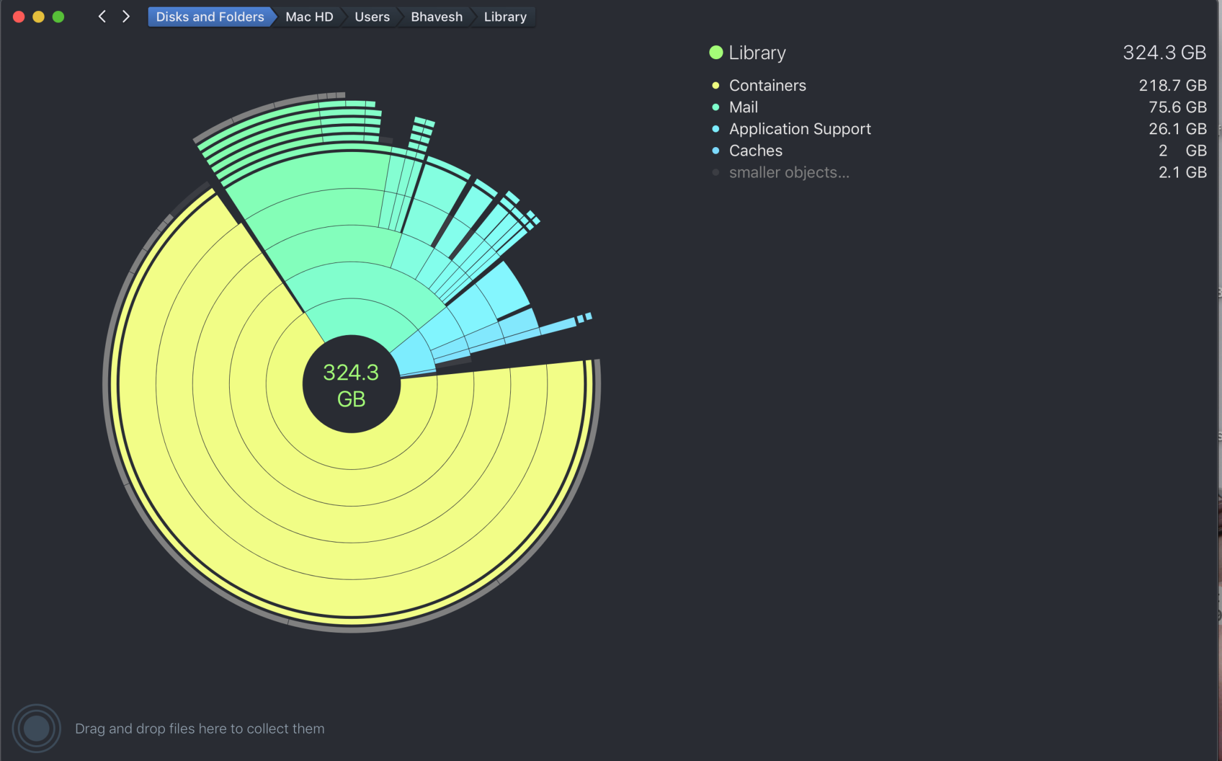Click the Caches legend bullet dot

click(715, 151)
